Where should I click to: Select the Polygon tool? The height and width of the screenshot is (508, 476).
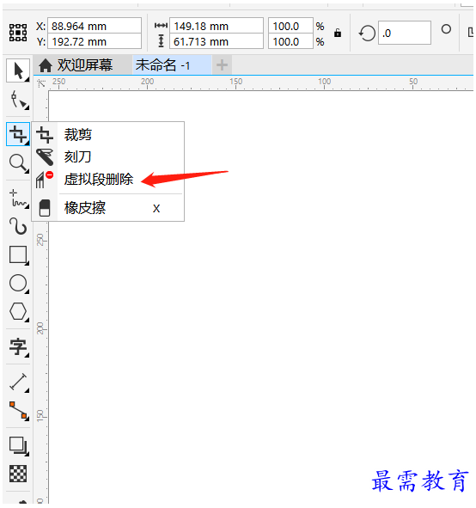18,312
